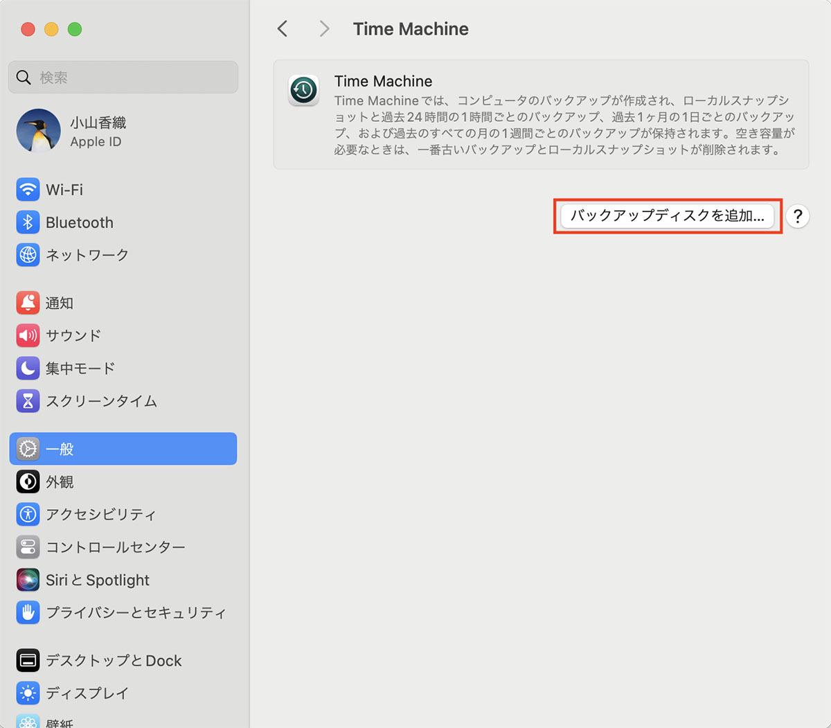Click the green zoom window button

click(x=75, y=29)
